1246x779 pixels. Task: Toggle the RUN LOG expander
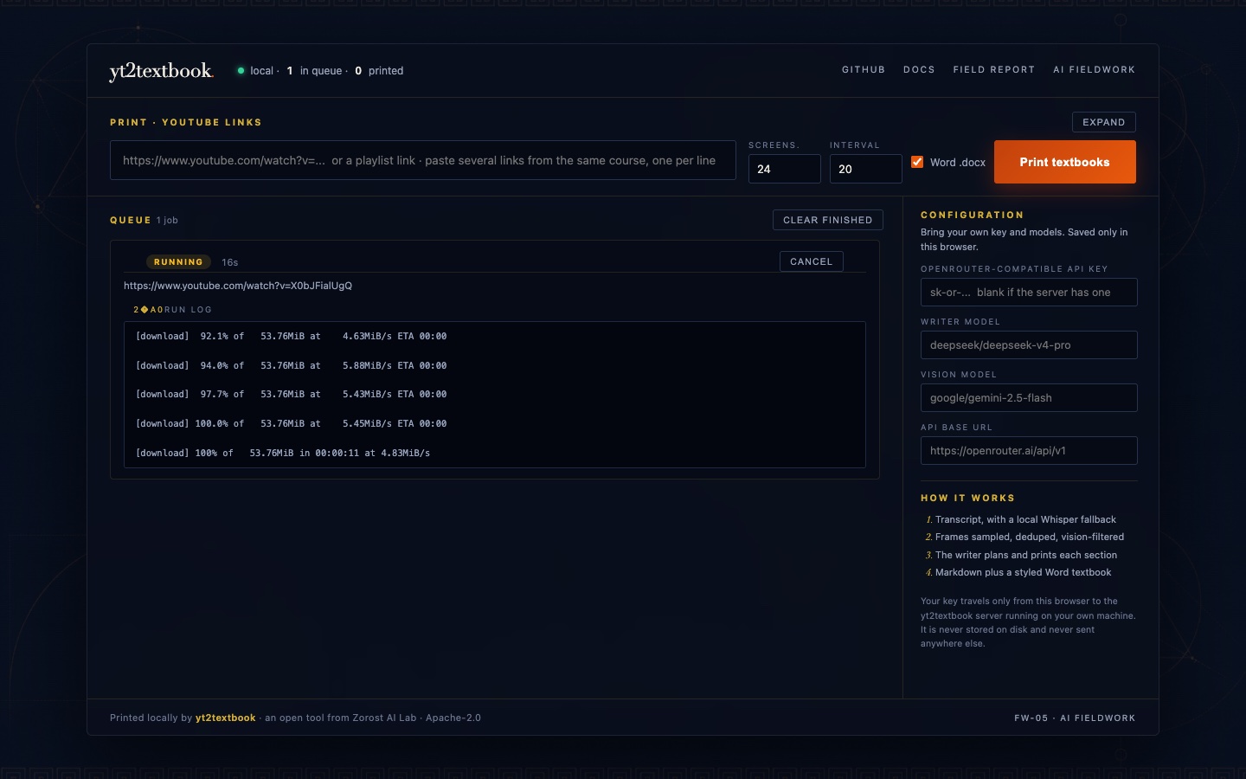click(x=172, y=310)
